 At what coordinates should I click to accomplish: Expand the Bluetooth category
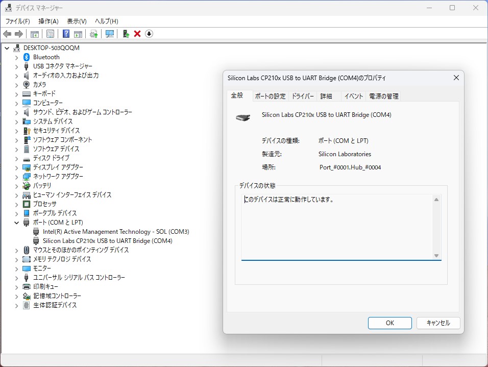pyautogui.click(x=16, y=57)
